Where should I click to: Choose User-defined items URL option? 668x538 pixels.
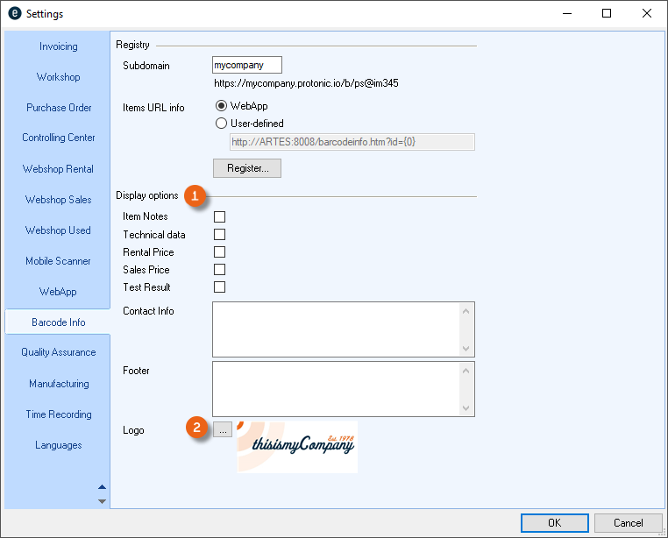tap(221, 124)
